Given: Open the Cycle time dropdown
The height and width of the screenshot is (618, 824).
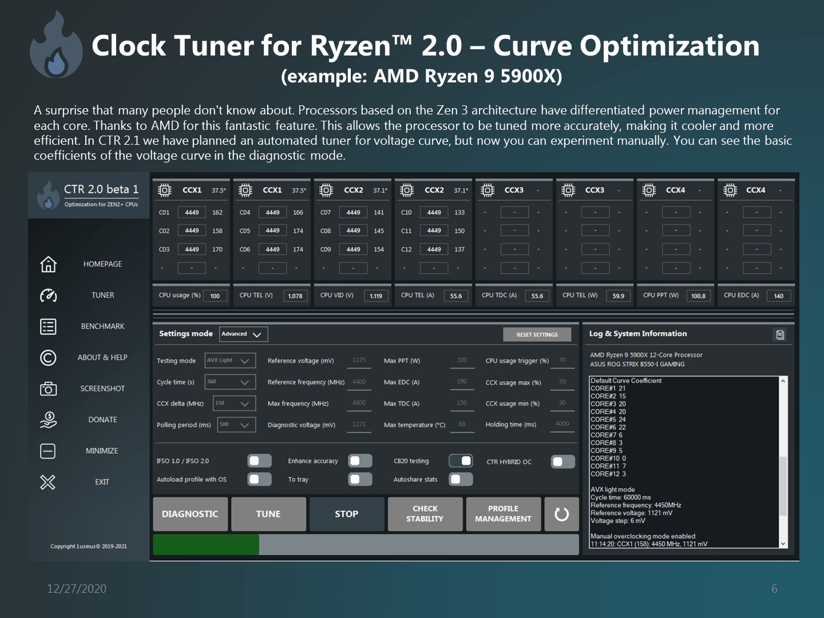Looking at the screenshot, I should tap(230, 382).
